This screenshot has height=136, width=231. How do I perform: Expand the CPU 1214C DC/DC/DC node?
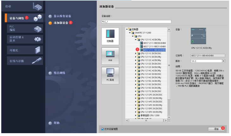136,74
